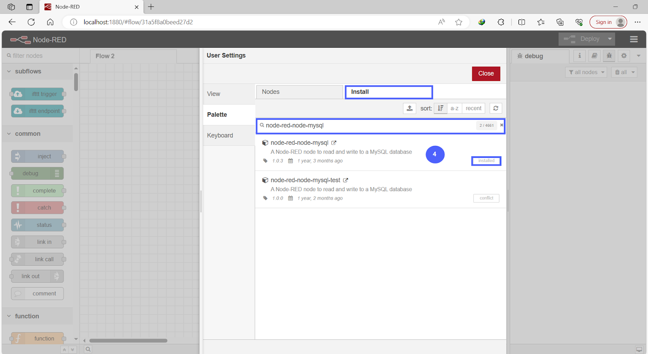Click the filter nodes search field
This screenshot has width=648, height=354.
pyautogui.click(x=40, y=55)
